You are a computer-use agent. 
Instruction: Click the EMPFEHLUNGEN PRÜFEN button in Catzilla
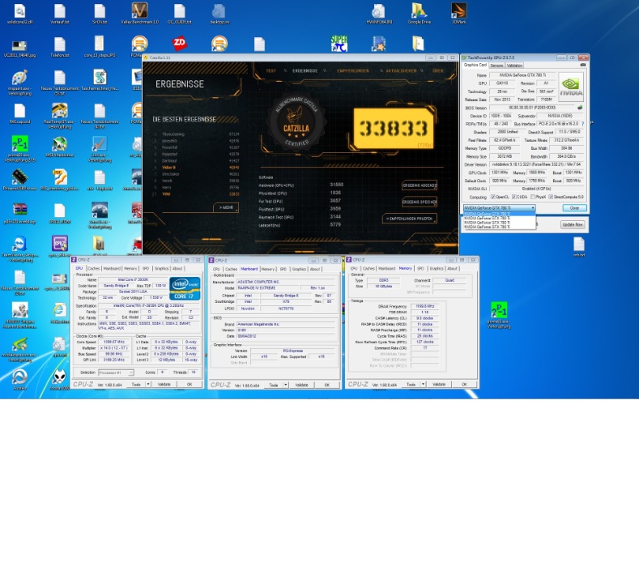pyautogui.click(x=410, y=219)
